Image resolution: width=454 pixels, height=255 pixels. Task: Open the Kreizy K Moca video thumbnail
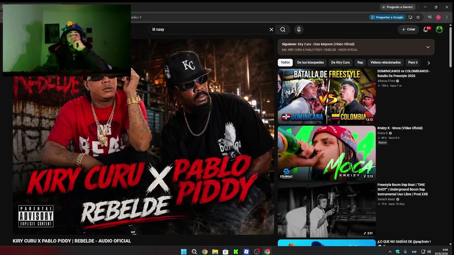pos(327,153)
